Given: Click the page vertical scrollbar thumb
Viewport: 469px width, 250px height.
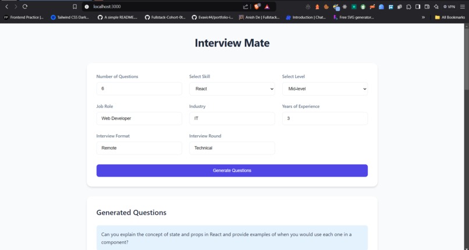Looking at the screenshot, I should [466, 58].
